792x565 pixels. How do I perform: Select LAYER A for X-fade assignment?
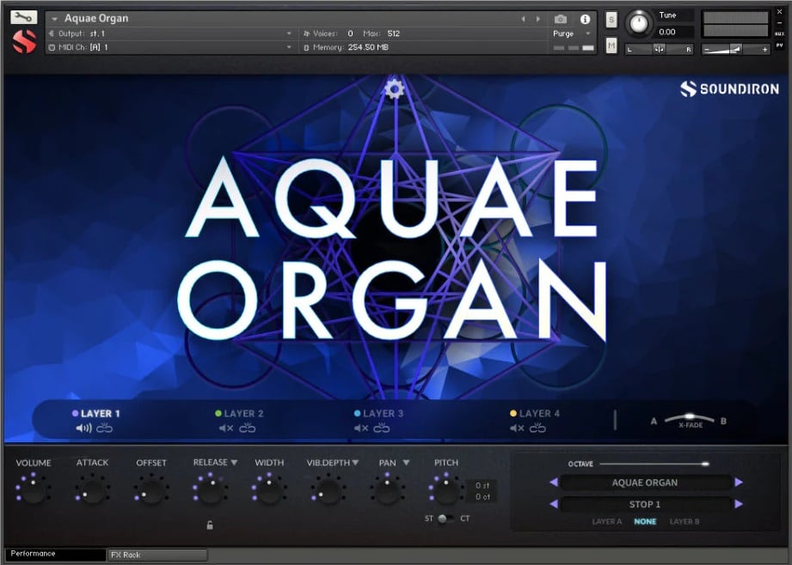coord(606,521)
